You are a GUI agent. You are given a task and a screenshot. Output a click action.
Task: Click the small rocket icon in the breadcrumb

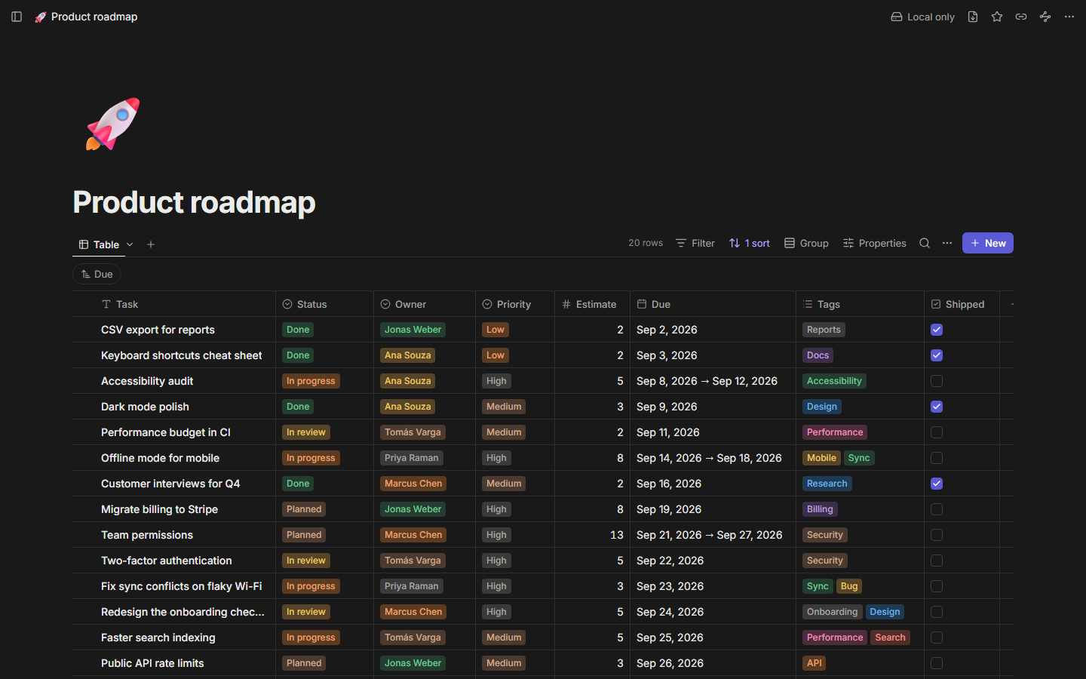(41, 17)
